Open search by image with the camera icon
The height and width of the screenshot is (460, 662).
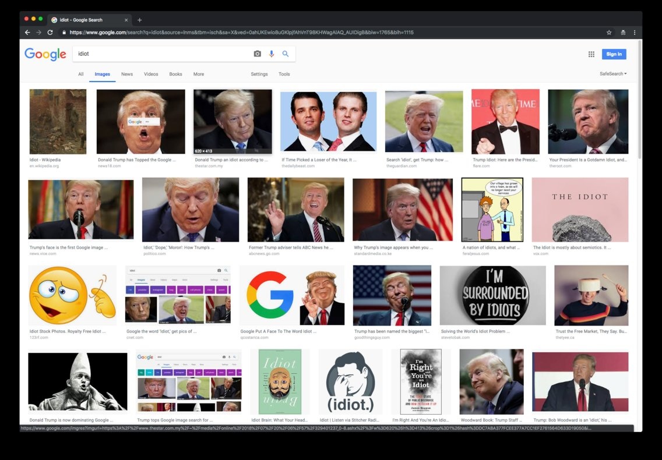[257, 53]
